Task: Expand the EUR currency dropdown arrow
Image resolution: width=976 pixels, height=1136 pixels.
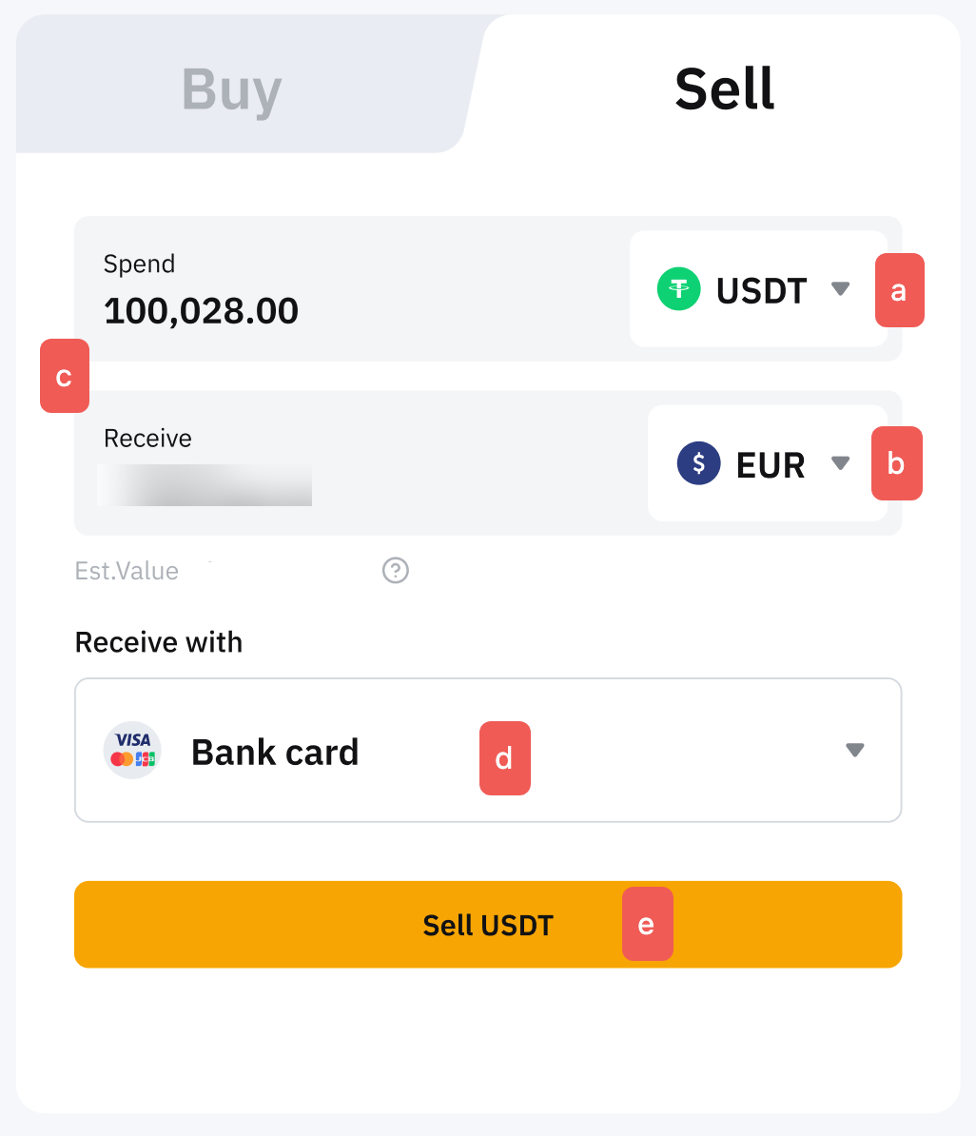Action: pyautogui.click(x=840, y=463)
